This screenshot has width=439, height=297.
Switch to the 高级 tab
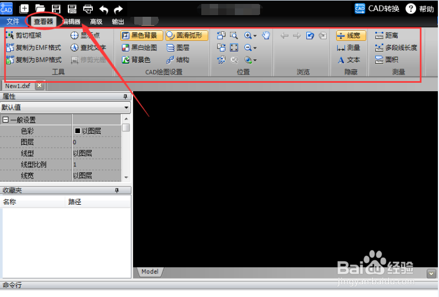click(x=96, y=22)
